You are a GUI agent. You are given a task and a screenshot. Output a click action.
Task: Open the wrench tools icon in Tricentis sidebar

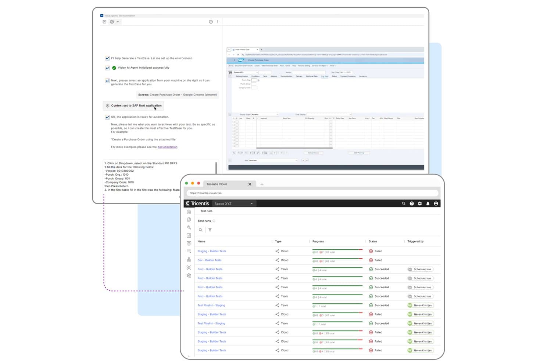pos(189,227)
